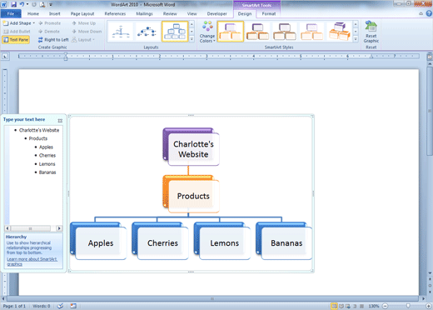
Task: Open the Insert tab
Action: tap(55, 13)
